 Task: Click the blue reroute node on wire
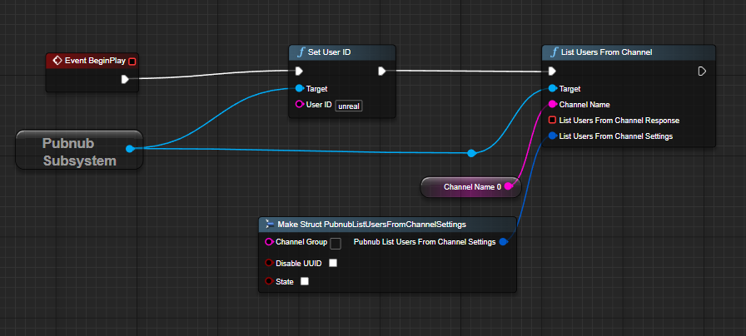471,153
